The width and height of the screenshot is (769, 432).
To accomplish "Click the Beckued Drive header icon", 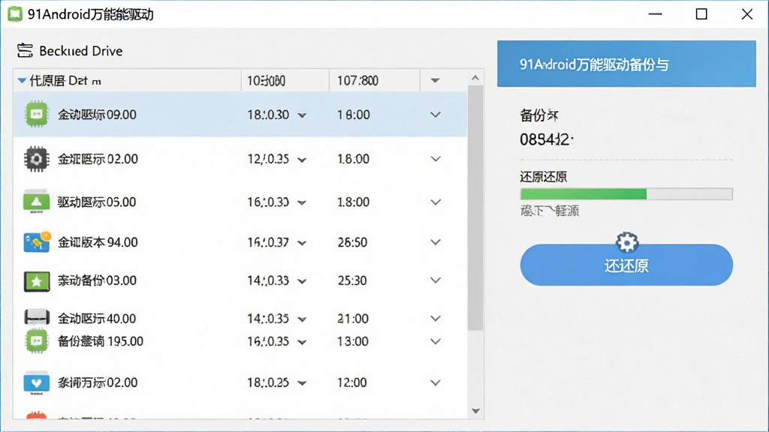I will 25,50.
